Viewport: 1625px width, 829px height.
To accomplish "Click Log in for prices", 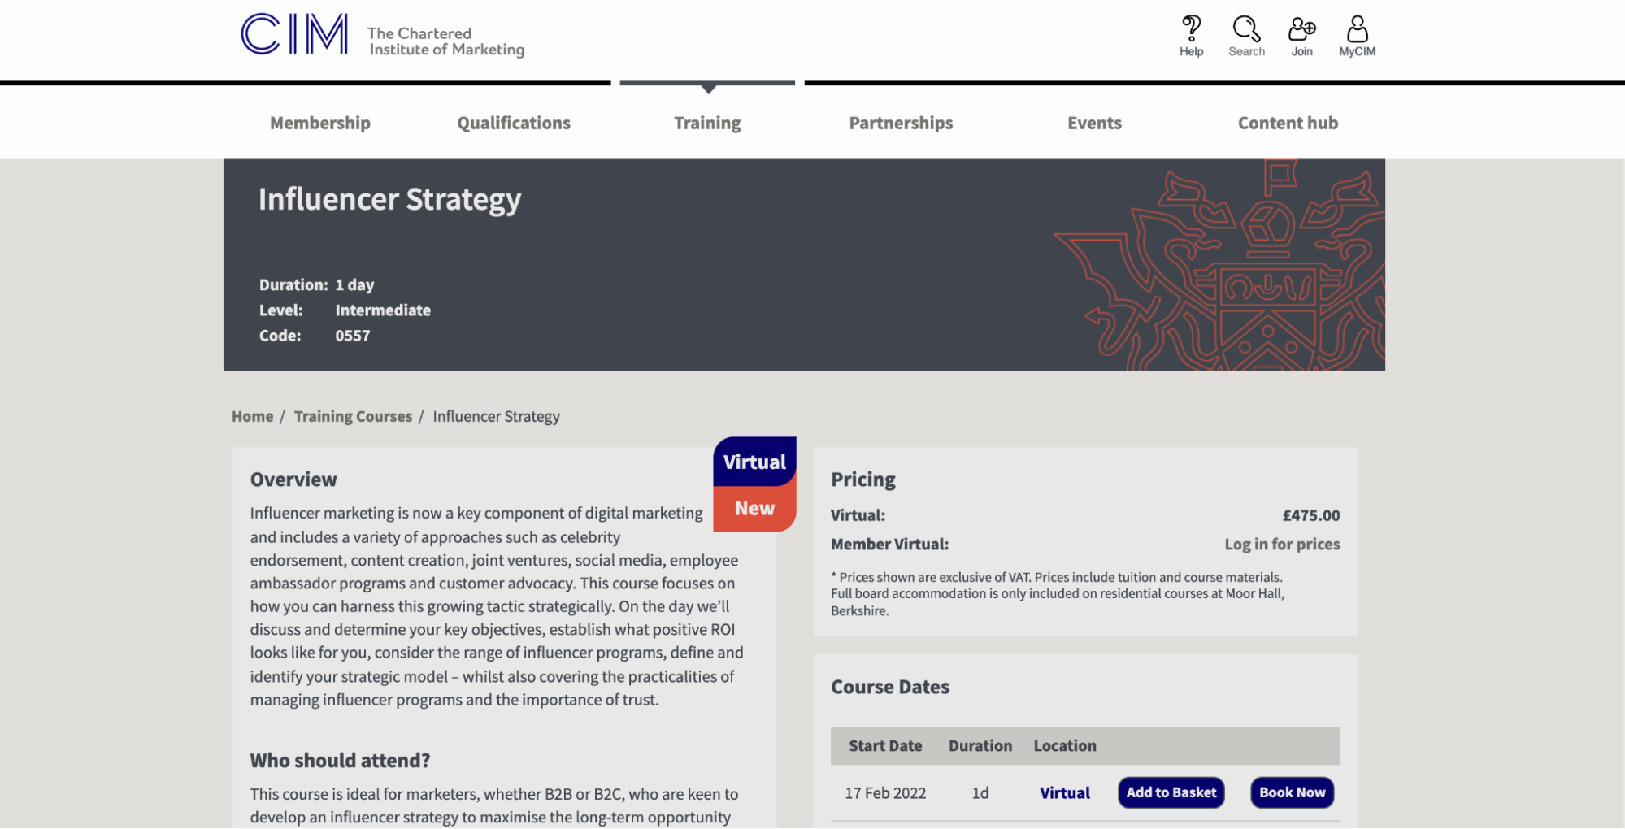I will [1281, 544].
